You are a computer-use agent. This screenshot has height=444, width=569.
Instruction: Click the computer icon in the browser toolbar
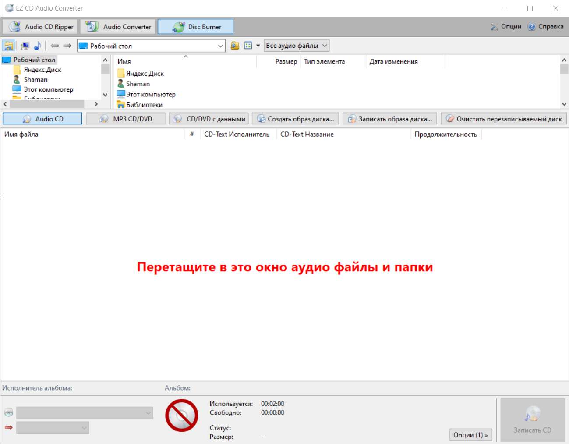25,46
